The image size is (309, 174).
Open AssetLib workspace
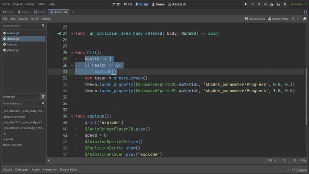pyautogui.click(x=177, y=4)
